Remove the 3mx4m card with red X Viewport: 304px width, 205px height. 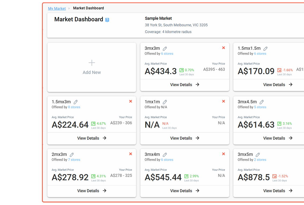click(224, 154)
